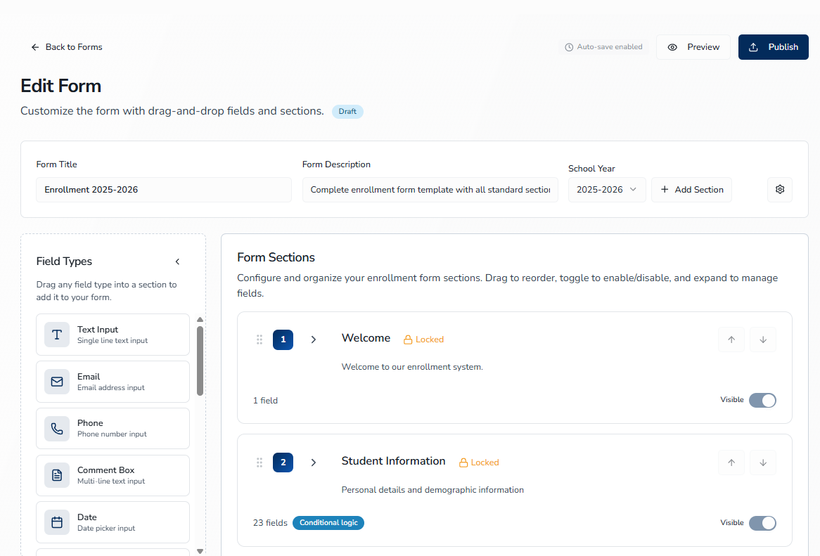Grab the Welcome section drag handle
Viewport: 820px width, 556px height.
(x=260, y=340)
